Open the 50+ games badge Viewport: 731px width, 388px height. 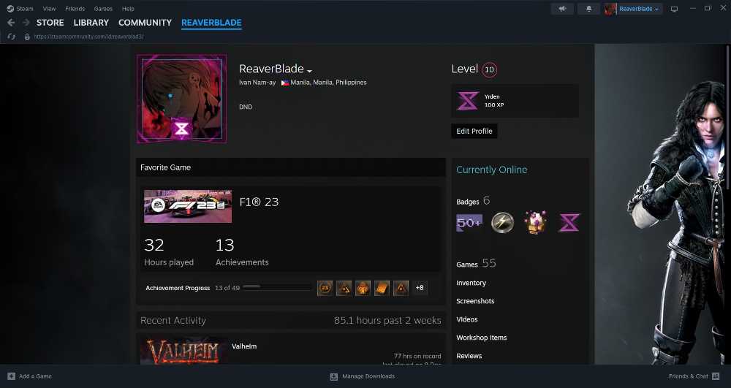[x=469, y=223]
